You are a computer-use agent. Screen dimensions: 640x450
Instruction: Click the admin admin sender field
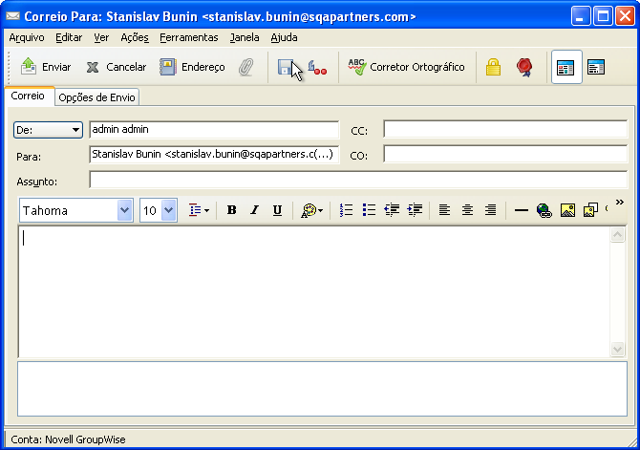coord(214,129)
